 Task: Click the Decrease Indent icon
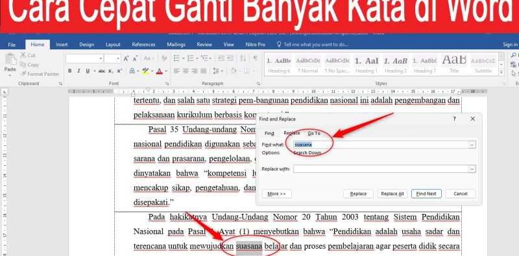221,58
